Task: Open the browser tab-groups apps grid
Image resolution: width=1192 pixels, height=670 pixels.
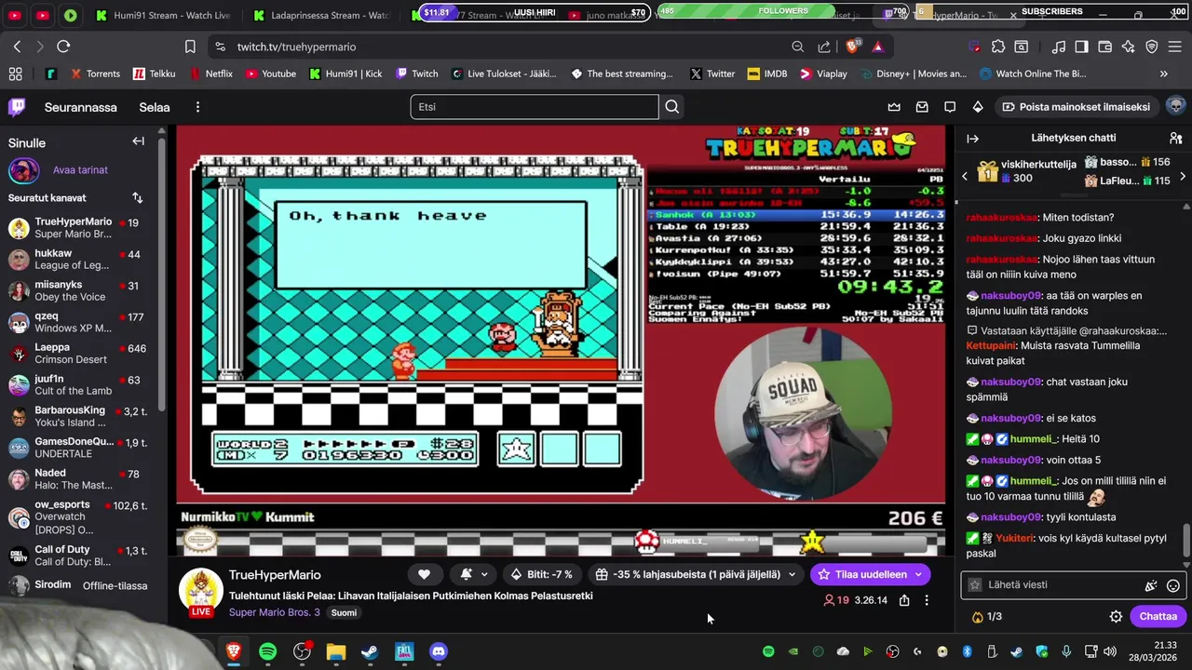Action: (x=15, y=74)
